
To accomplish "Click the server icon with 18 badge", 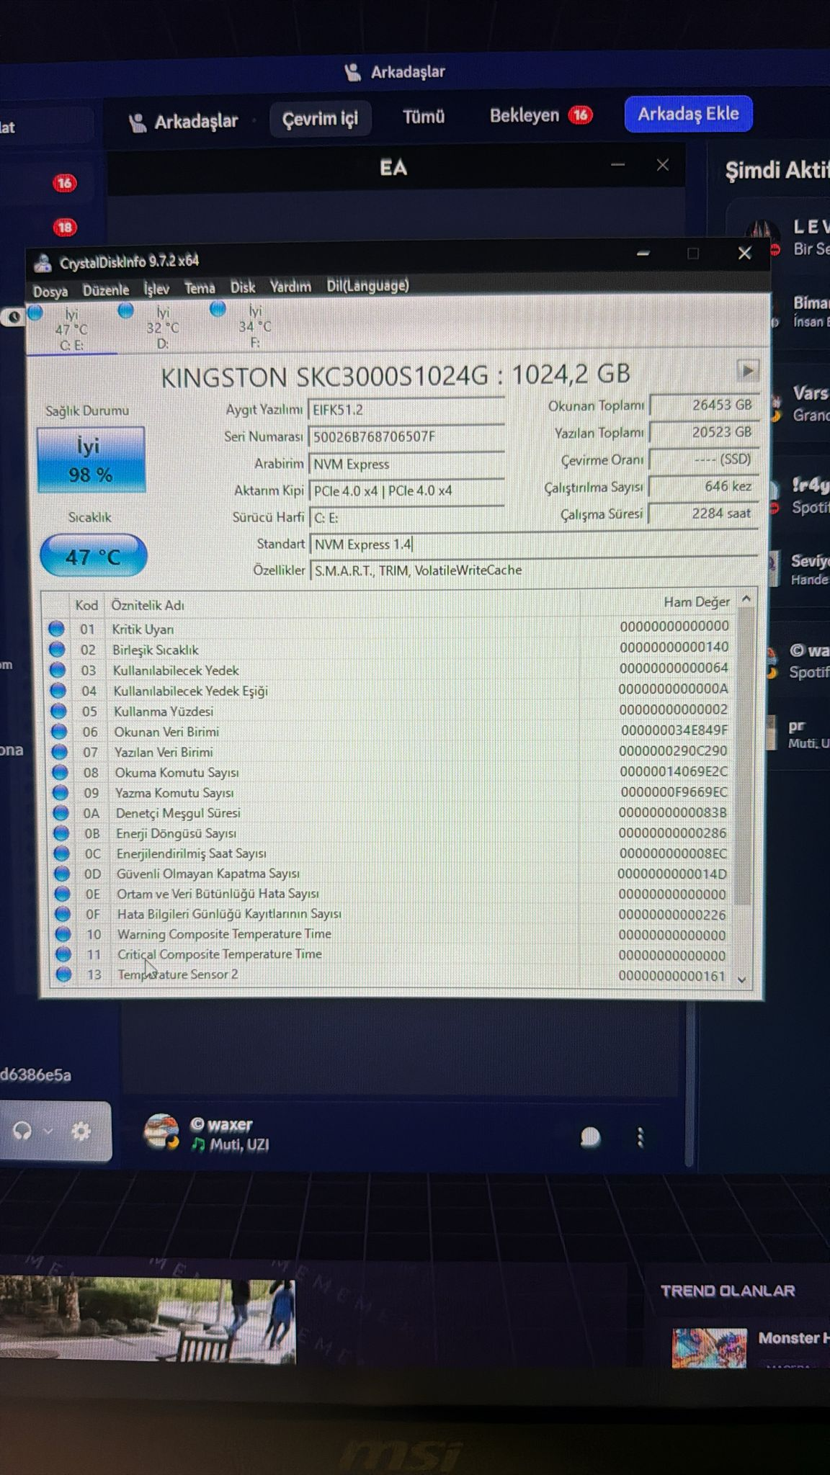I will point(64,228).
